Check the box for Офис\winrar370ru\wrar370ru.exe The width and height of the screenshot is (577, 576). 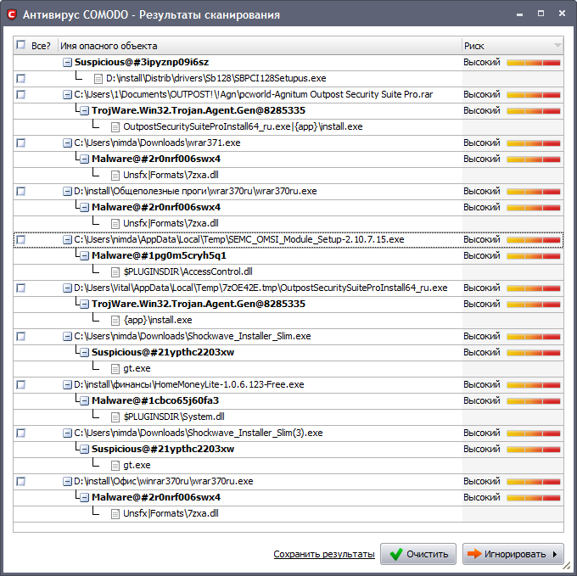click(x=21, y=482)
